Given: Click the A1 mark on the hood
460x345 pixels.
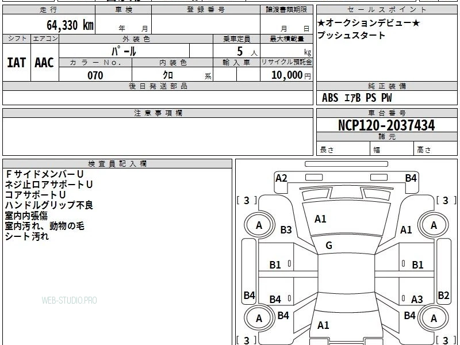Looking at the screenshot, I should (320, 219).
